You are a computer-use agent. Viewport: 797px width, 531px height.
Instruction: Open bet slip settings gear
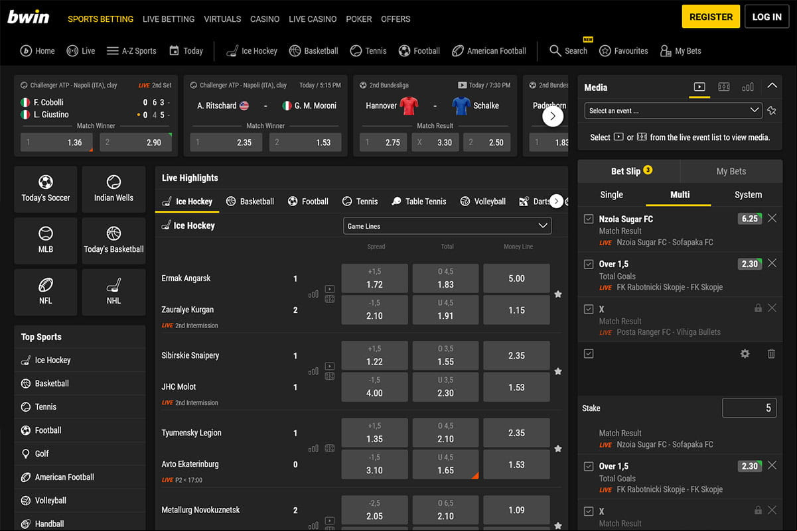(x=745, y=354)
